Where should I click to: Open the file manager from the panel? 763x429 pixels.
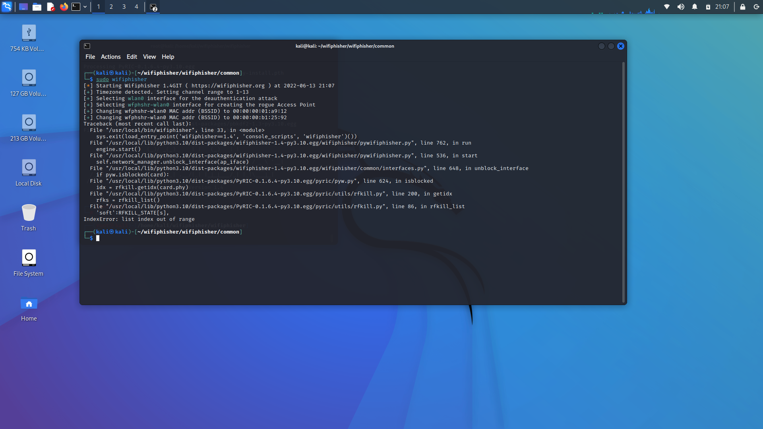pos(37,7)
